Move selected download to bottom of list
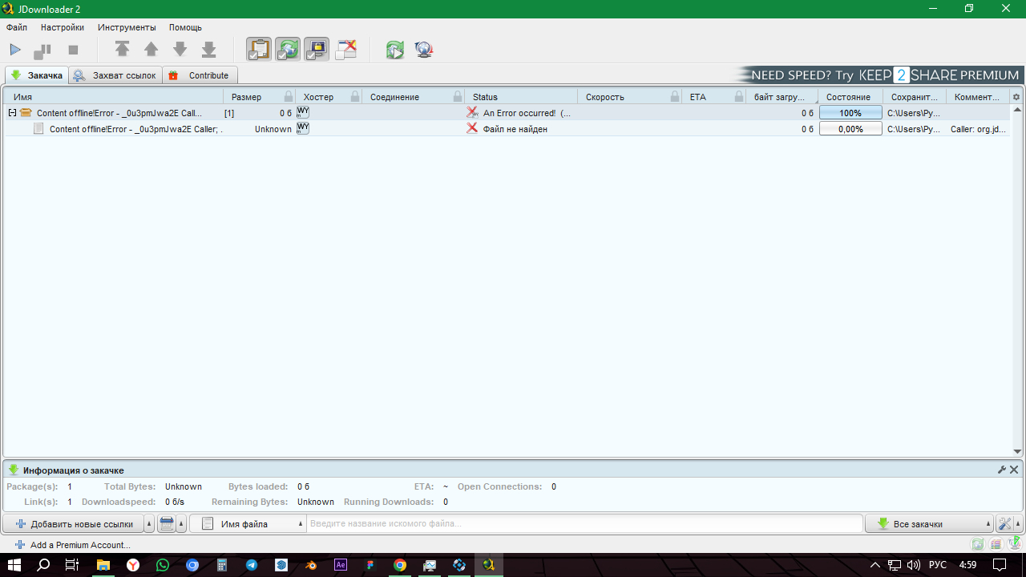Screen dimensions: 1026x577 click(208, 50)
